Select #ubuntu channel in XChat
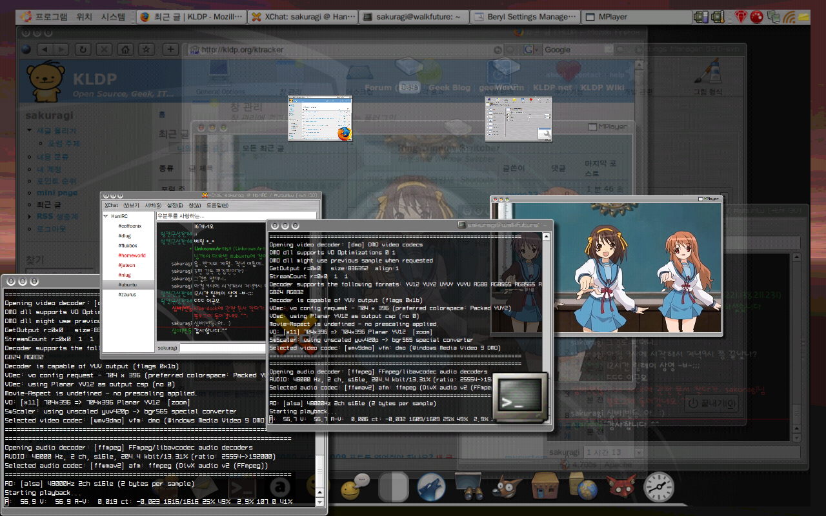This screenshot has height=516, width=826. click(127, 284)
